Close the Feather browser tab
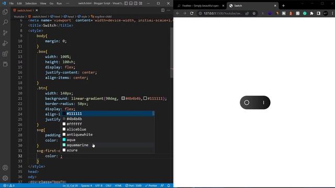Viewport: 335px width, 188px height. (x=224, y=6)
